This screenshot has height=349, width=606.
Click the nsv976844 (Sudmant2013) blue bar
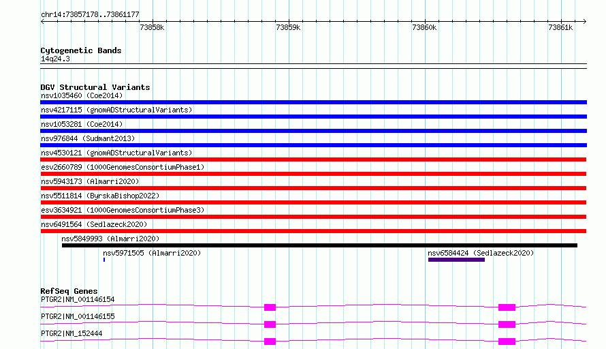[313, 145]
